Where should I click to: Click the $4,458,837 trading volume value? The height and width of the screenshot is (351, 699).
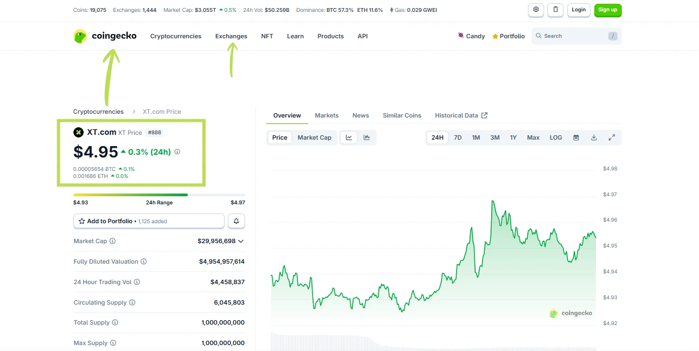(x=228, y=282)
